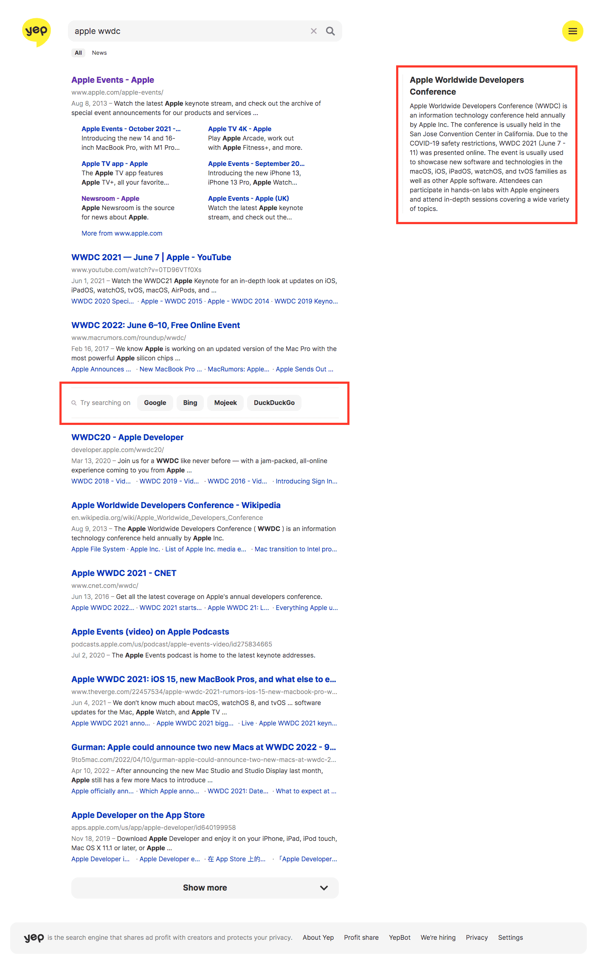Viewport: 597px width, 964px height.
Task: Try searching on Google button
Action: pyautogui.click(x=155, y=402)
